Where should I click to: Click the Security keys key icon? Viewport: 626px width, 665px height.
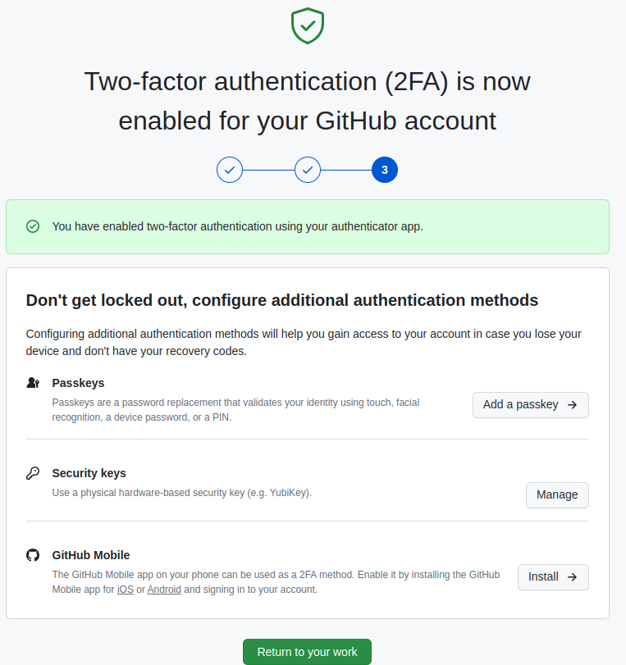click(x=33, y=472)
